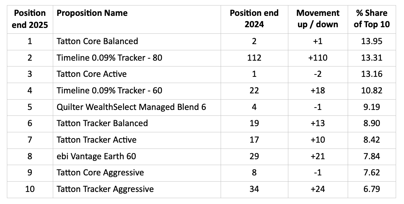This screenshot has width=404, height=204.
Task: Click the Tatton Tracker Balanced cell
Action: point(102,123)
